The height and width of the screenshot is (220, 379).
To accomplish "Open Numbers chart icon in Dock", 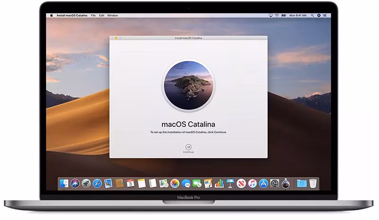I will pos(219,184).
